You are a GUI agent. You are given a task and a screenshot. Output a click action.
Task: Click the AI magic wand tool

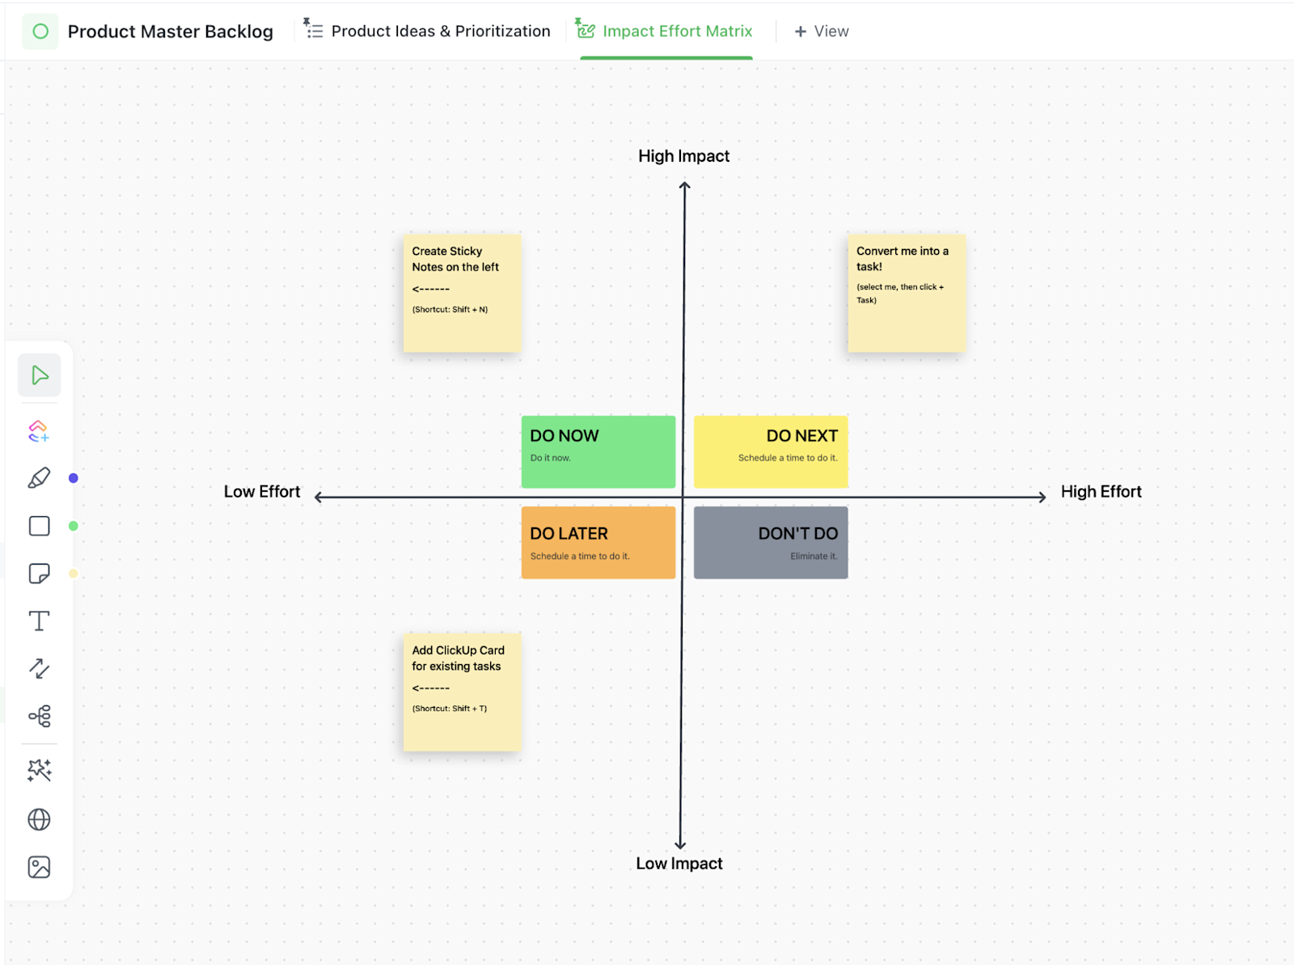coord(38,770)
